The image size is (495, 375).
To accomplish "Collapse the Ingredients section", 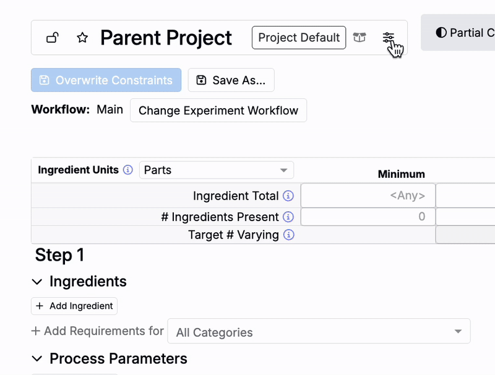I will (38, 282).
